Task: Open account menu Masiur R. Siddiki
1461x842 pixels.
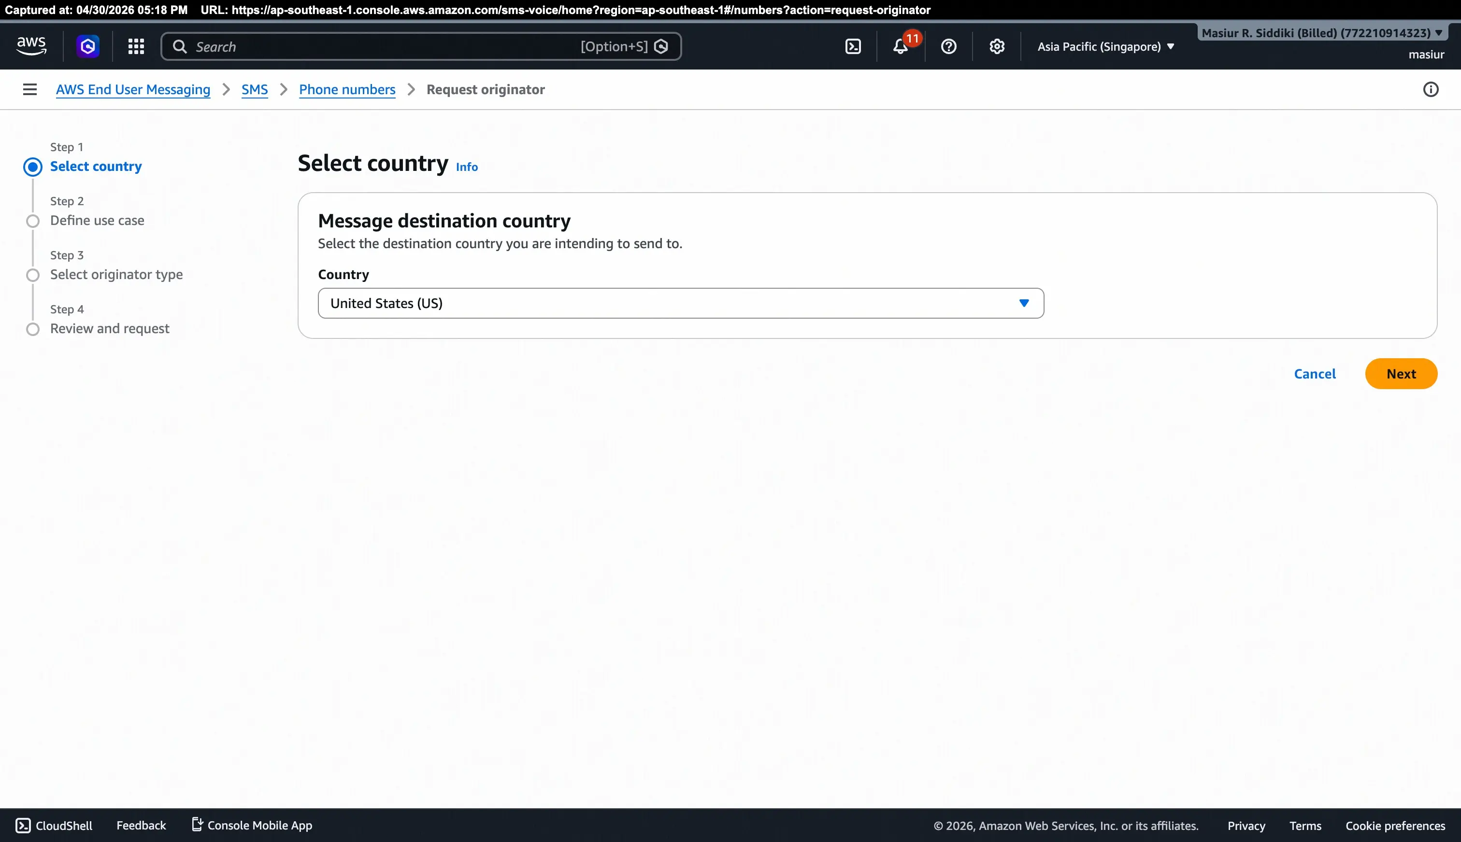Action: pos(1322,33)
